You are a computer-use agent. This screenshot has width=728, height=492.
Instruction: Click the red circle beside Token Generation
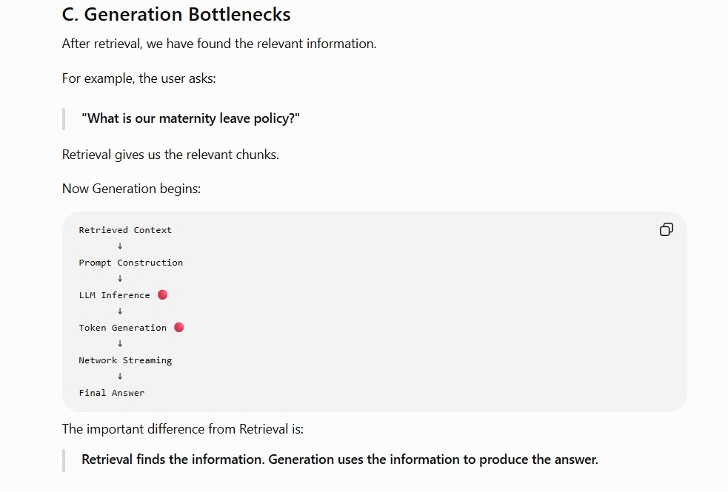pos(178,327)
